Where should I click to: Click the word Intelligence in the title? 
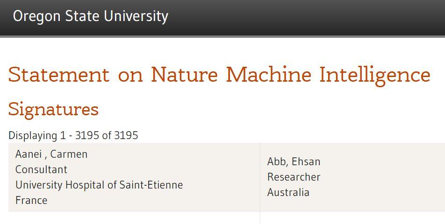click(375, 75)
